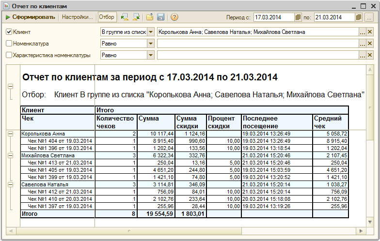Image resolution: width=380 pixels, height=241 pixels.
Task: Check the Характеристика номенклатуры checkbox
Action: [9, 55]
